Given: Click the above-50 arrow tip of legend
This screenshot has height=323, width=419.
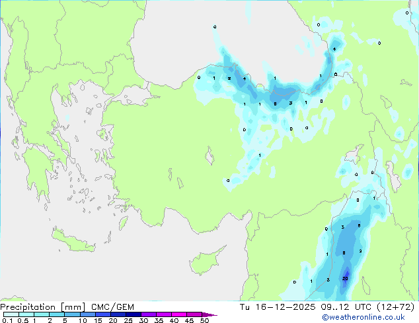Looking at the screenshot, I should coord(209,314).
